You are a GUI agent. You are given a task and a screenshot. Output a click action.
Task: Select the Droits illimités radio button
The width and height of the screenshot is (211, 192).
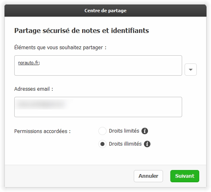(102, 144)
